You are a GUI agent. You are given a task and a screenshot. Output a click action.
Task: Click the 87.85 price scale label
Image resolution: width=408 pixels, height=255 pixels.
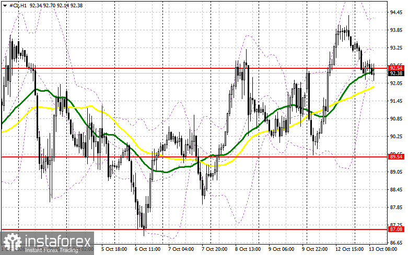397,207
